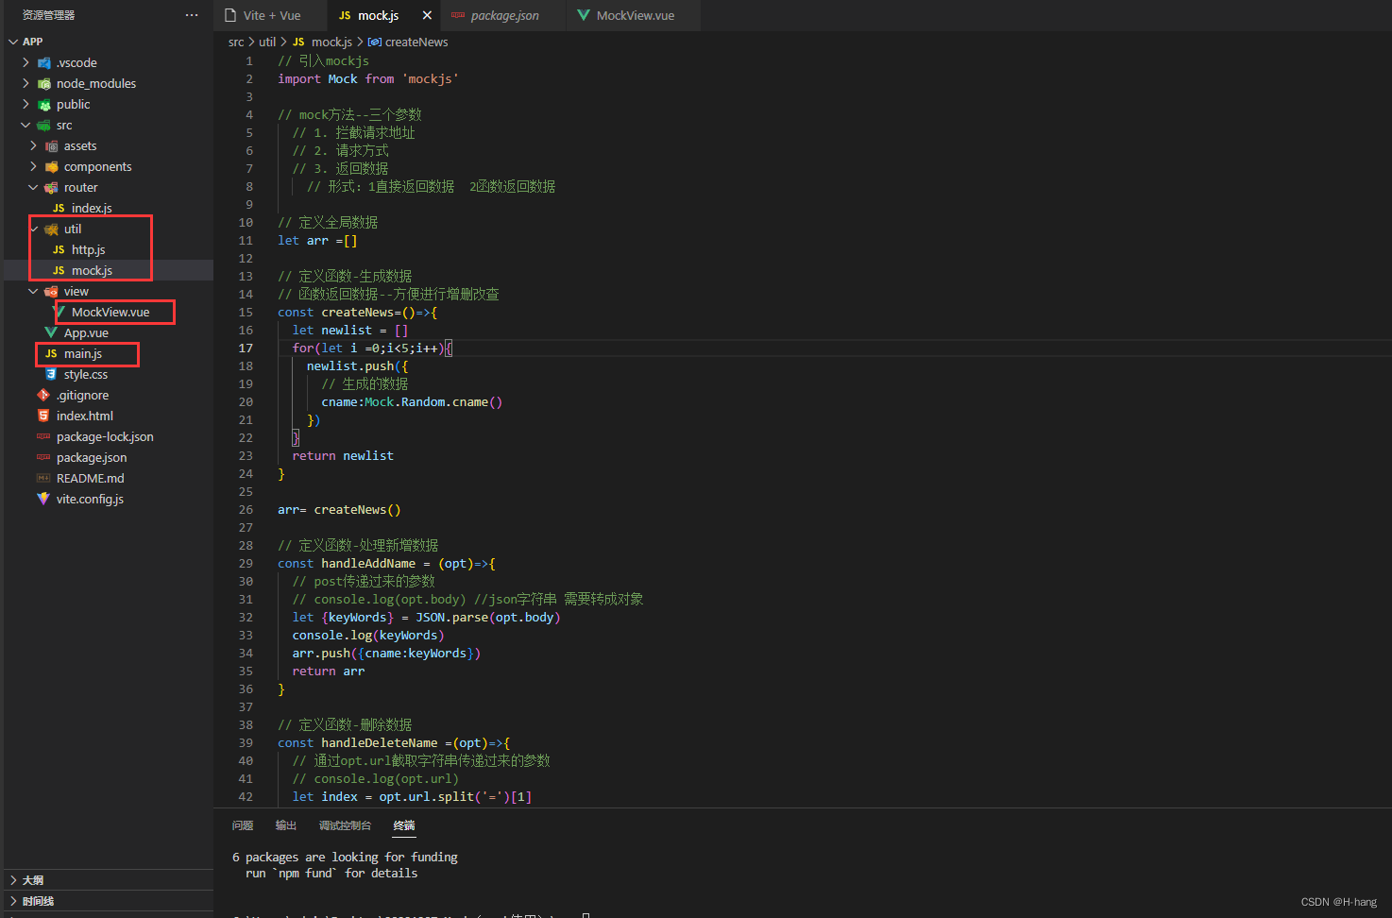This screenshot has width=1392, height=918.
Task: Open main.js in the explorer
Action: [83, 353]
